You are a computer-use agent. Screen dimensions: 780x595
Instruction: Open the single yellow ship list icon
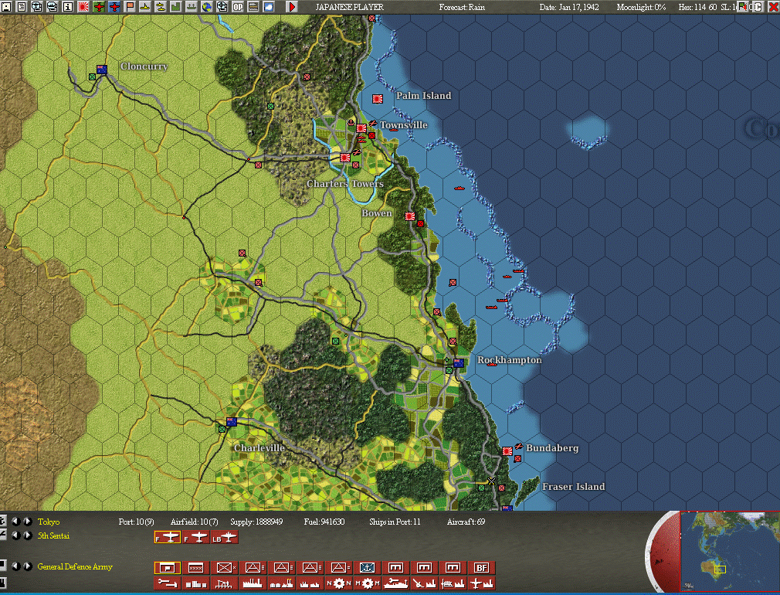tap(145, 7)
